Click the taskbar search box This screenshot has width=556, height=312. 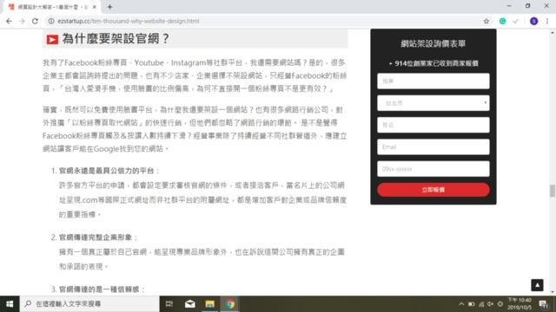click(x=89, y=304)
